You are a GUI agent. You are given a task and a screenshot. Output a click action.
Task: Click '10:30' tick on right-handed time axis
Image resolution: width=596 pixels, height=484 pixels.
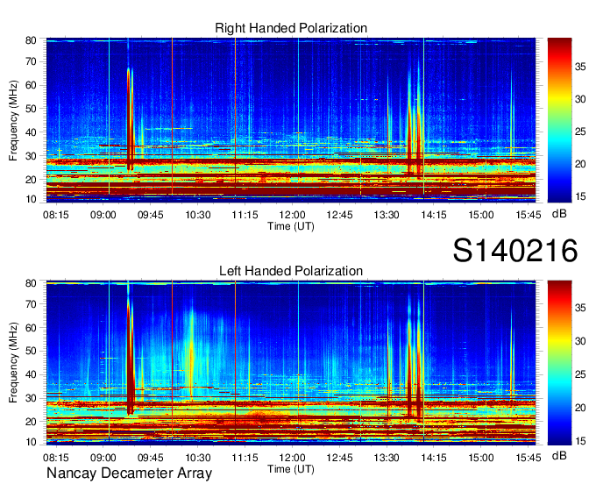(x=198, y=215)
